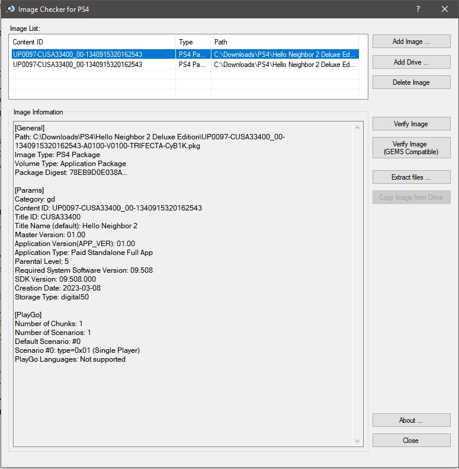Close the window with the title bar X

[x=445, y=9]
